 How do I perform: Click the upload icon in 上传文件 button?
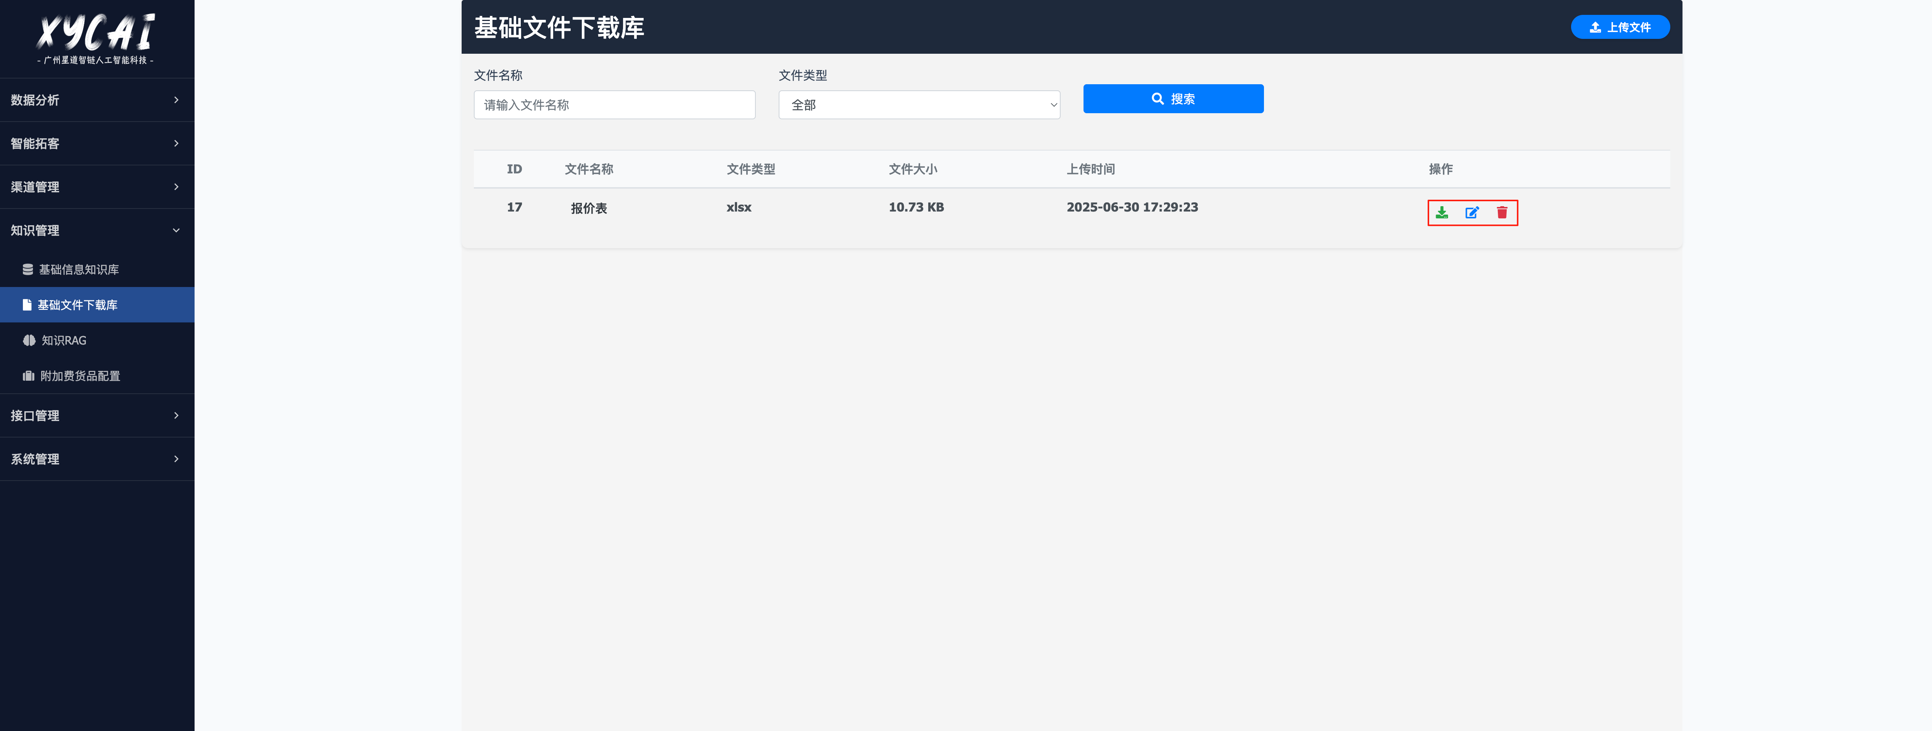pyautogui.click(x=1595, y=27)
